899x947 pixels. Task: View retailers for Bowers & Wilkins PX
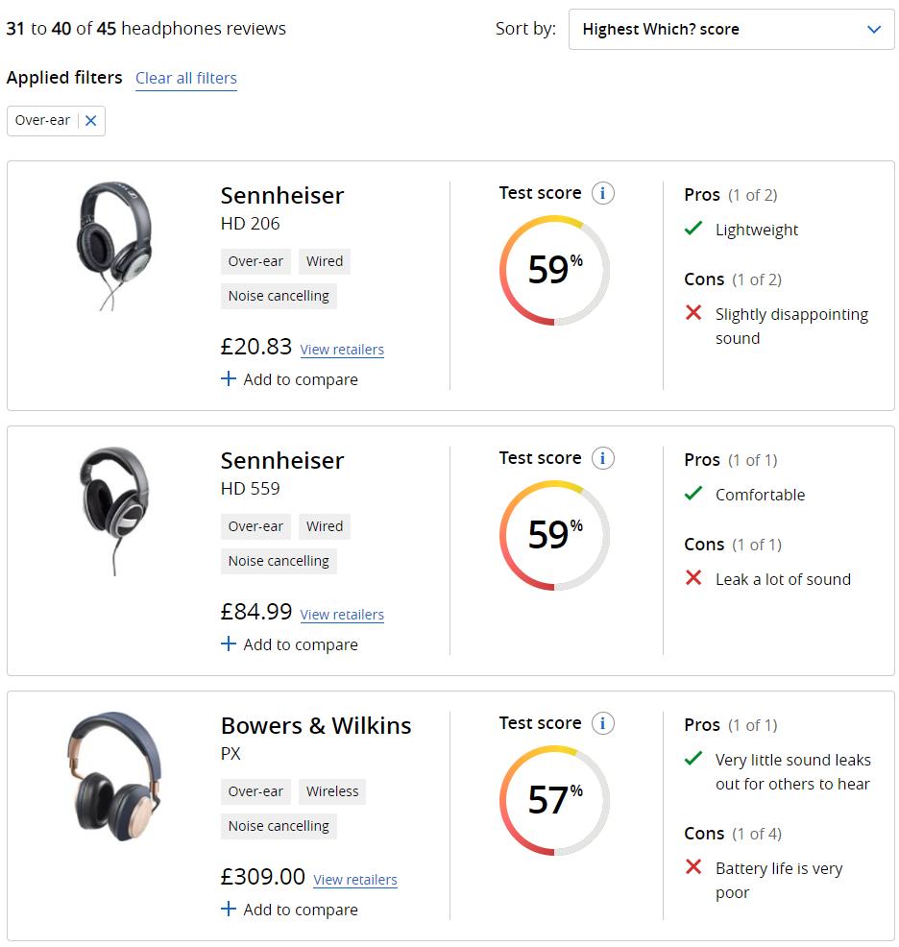pyautogui.click(x=354, y=880)
